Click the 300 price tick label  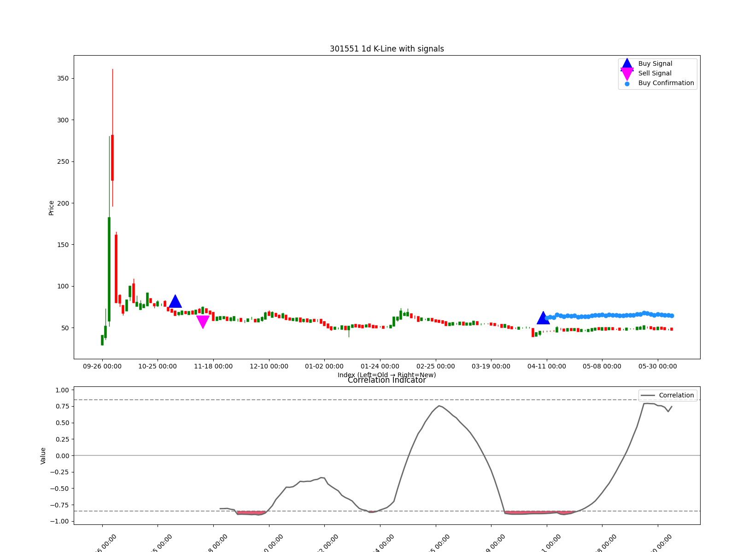tap(63, 120)
